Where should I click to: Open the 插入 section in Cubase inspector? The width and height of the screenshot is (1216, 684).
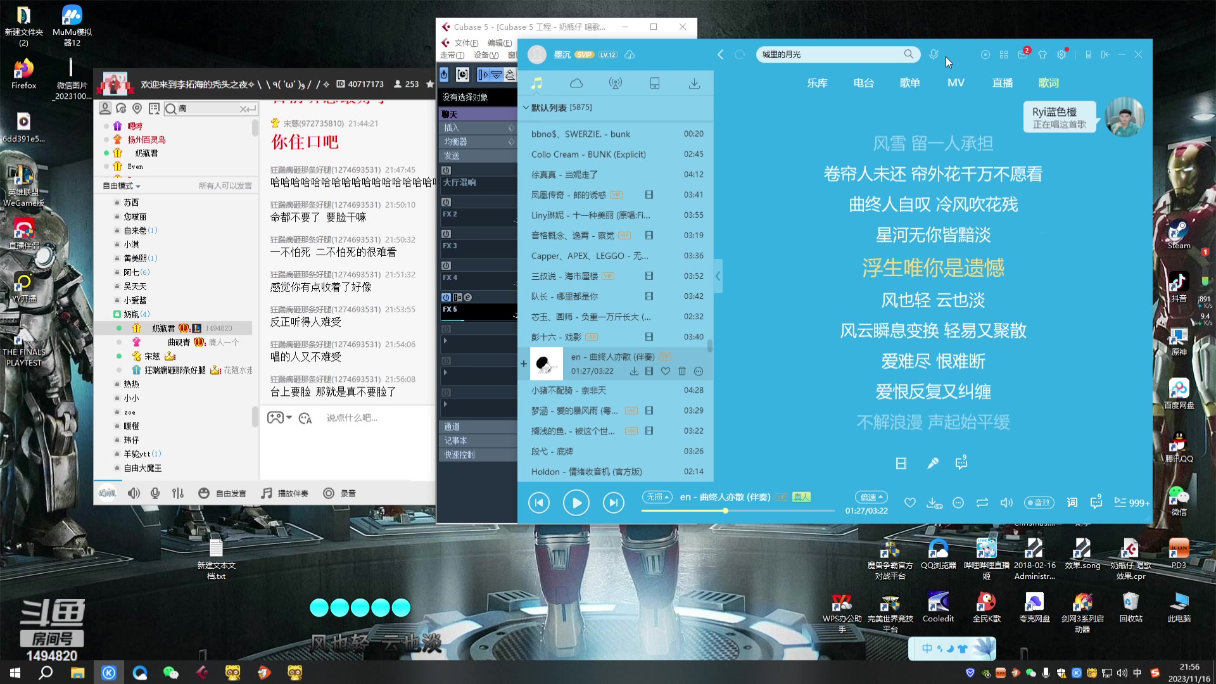478,128
